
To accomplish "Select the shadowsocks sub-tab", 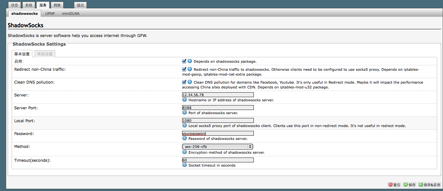I will tap(25, 14).
